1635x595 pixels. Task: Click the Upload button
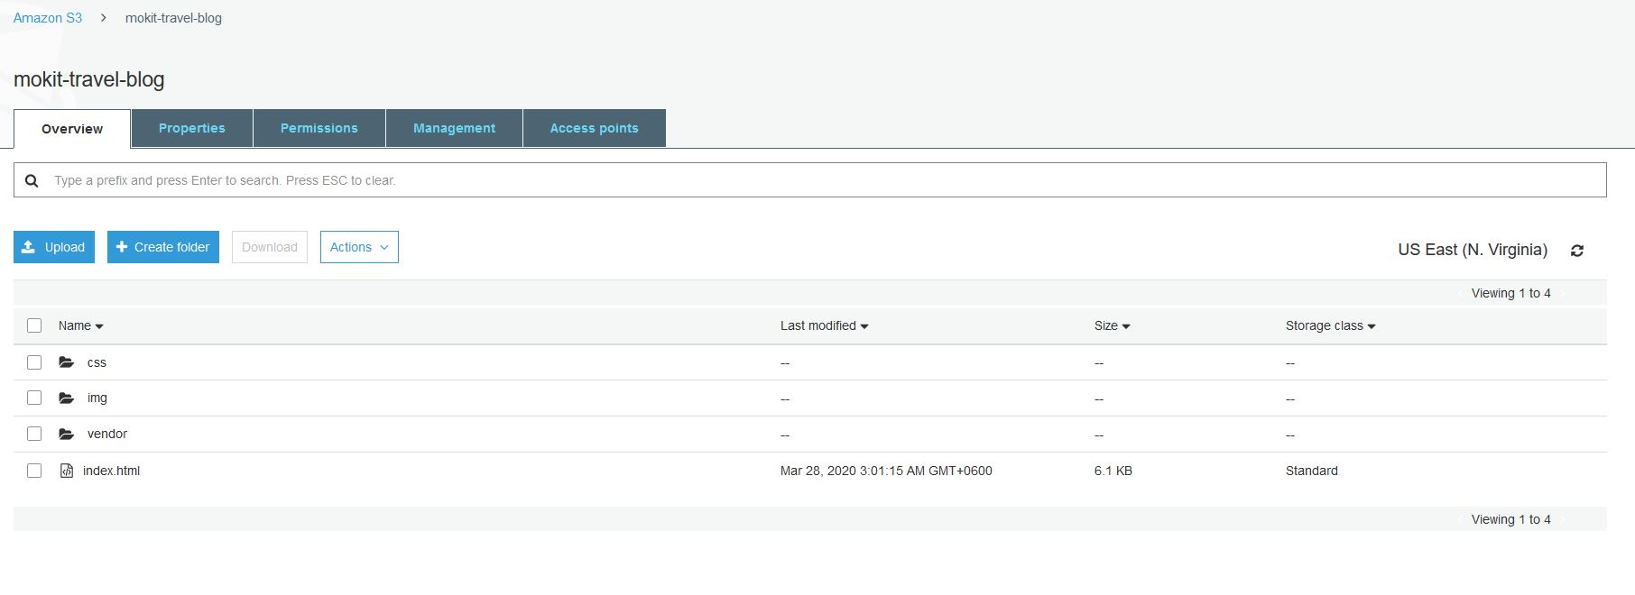tap(54, 247)
